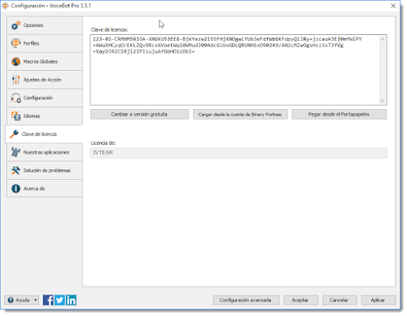The height and width of the screenshot is (316, 407).
Task: Click the Idiomas translation icon
Action: [x=15, y=116]
